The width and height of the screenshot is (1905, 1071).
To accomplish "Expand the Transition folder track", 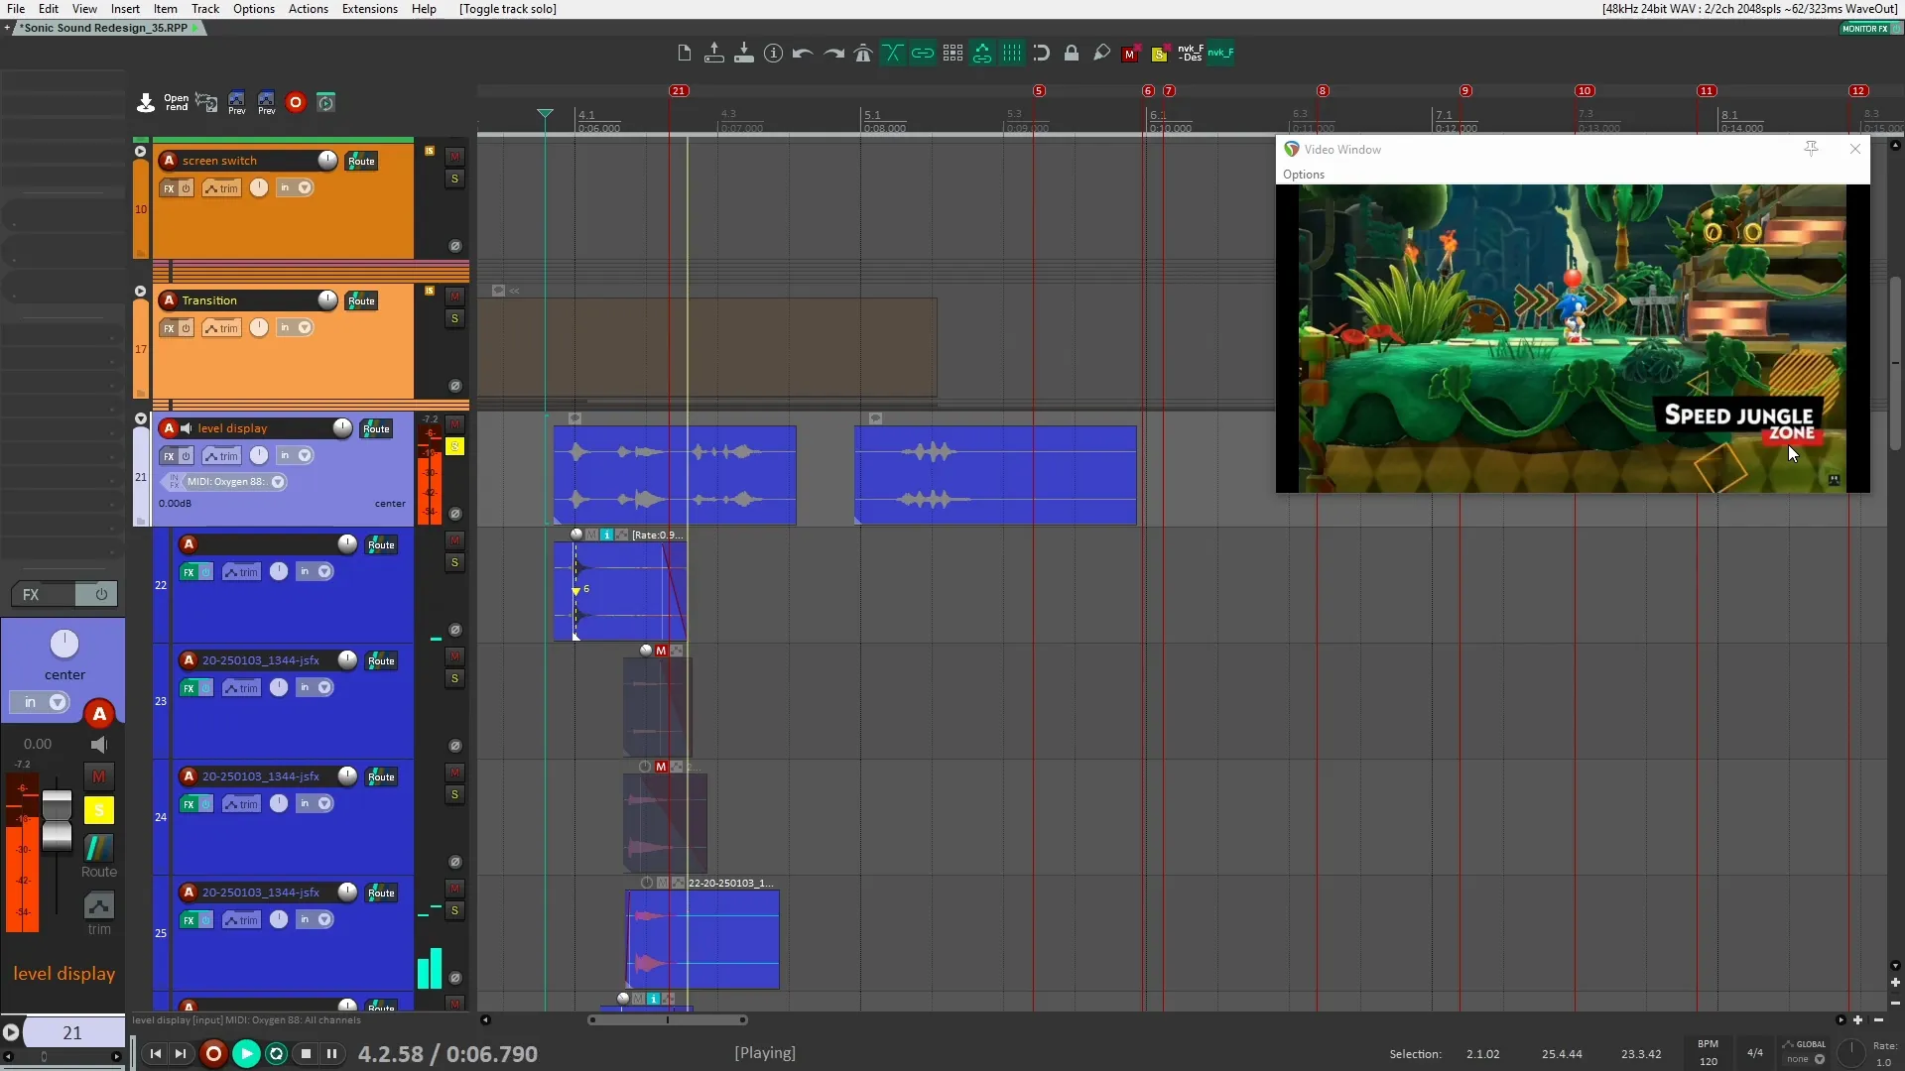I will click(140, 292).
